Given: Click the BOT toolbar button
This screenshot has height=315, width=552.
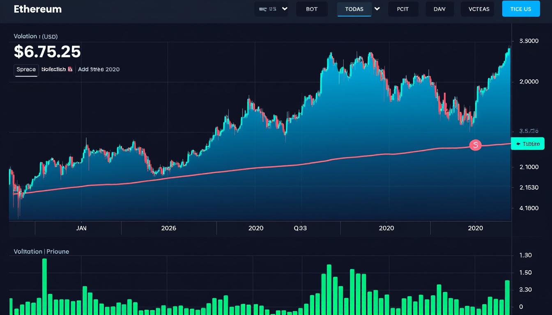Looking at the screenshot, I should pos(312,9).
